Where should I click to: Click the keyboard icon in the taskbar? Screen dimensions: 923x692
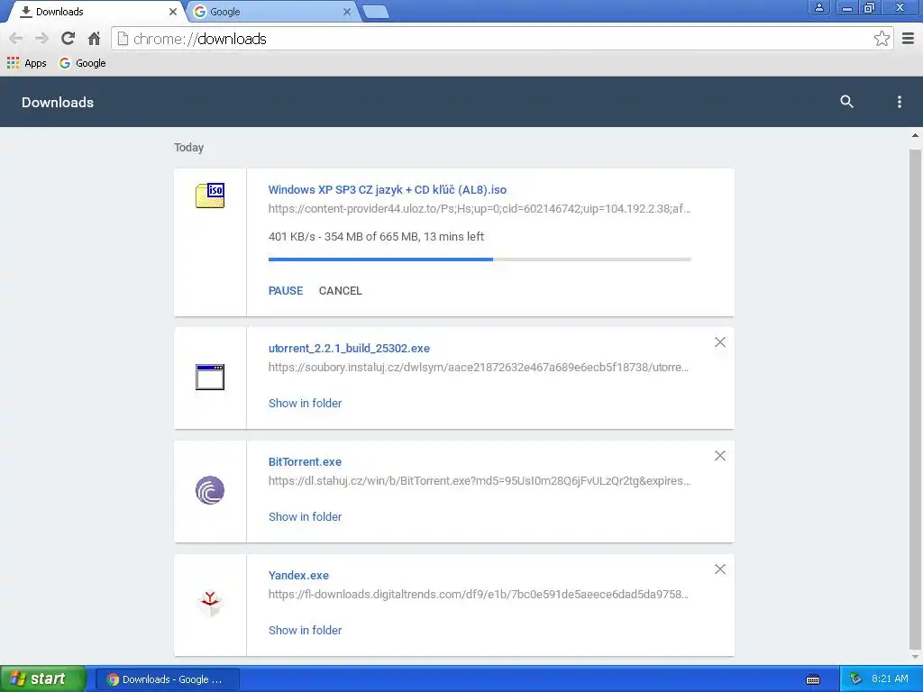point(813,679)
